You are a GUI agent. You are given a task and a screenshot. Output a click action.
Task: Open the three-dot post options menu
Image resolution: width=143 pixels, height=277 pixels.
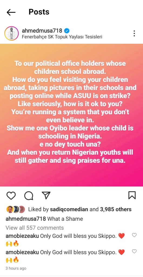pyautogui.click(x=134, y=33)
